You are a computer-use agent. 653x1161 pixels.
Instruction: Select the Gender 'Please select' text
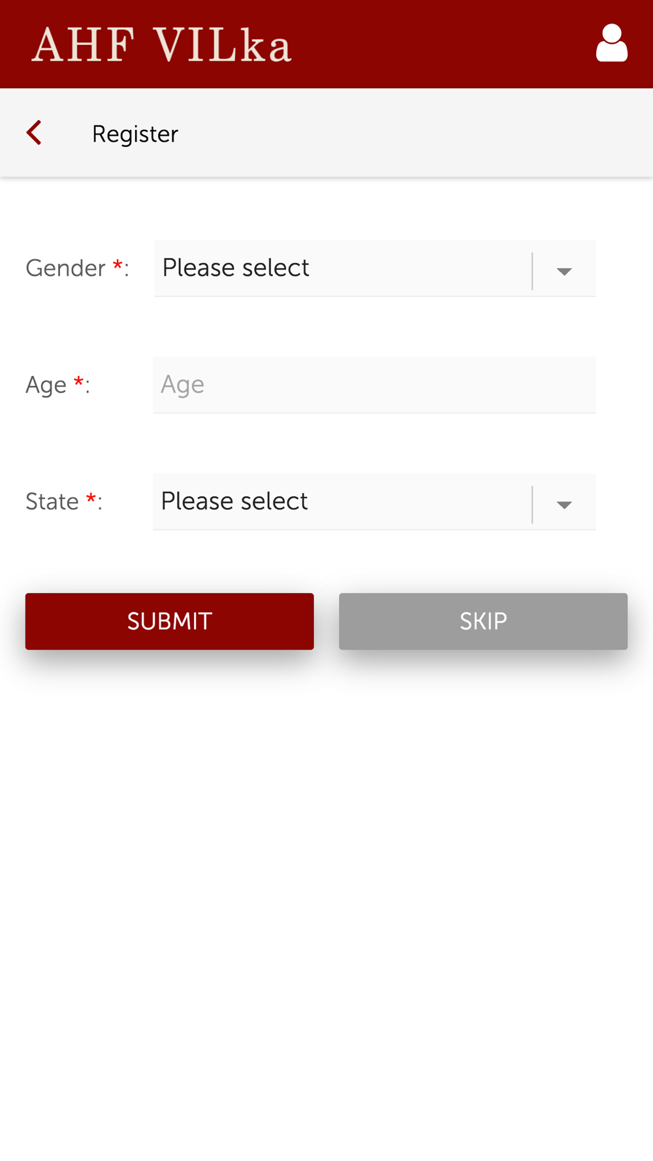[x=236, y=268]
